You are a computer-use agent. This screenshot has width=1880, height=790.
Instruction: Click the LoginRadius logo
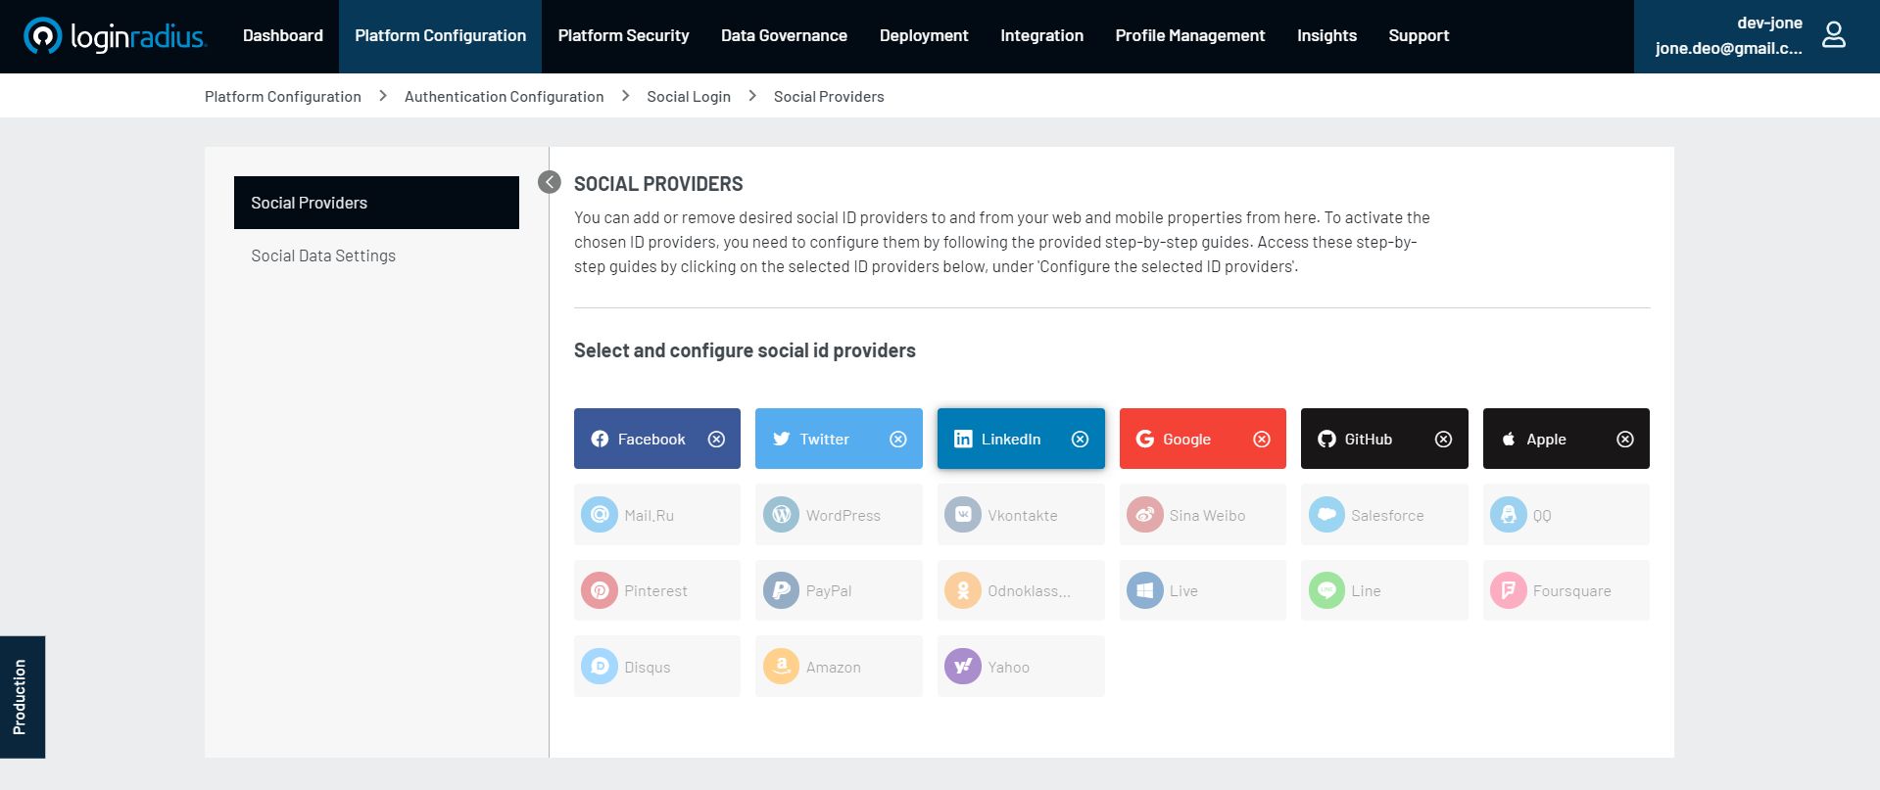click(x=115, y=36)
